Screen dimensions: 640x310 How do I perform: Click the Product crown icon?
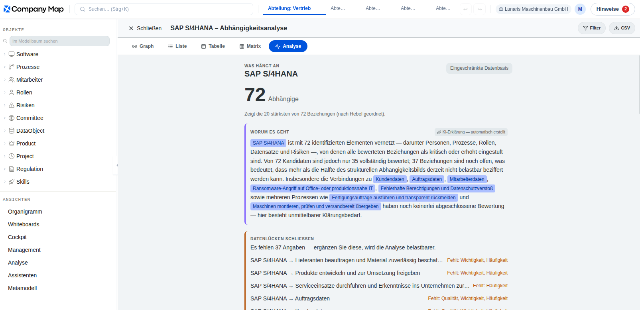click(12, 143)
